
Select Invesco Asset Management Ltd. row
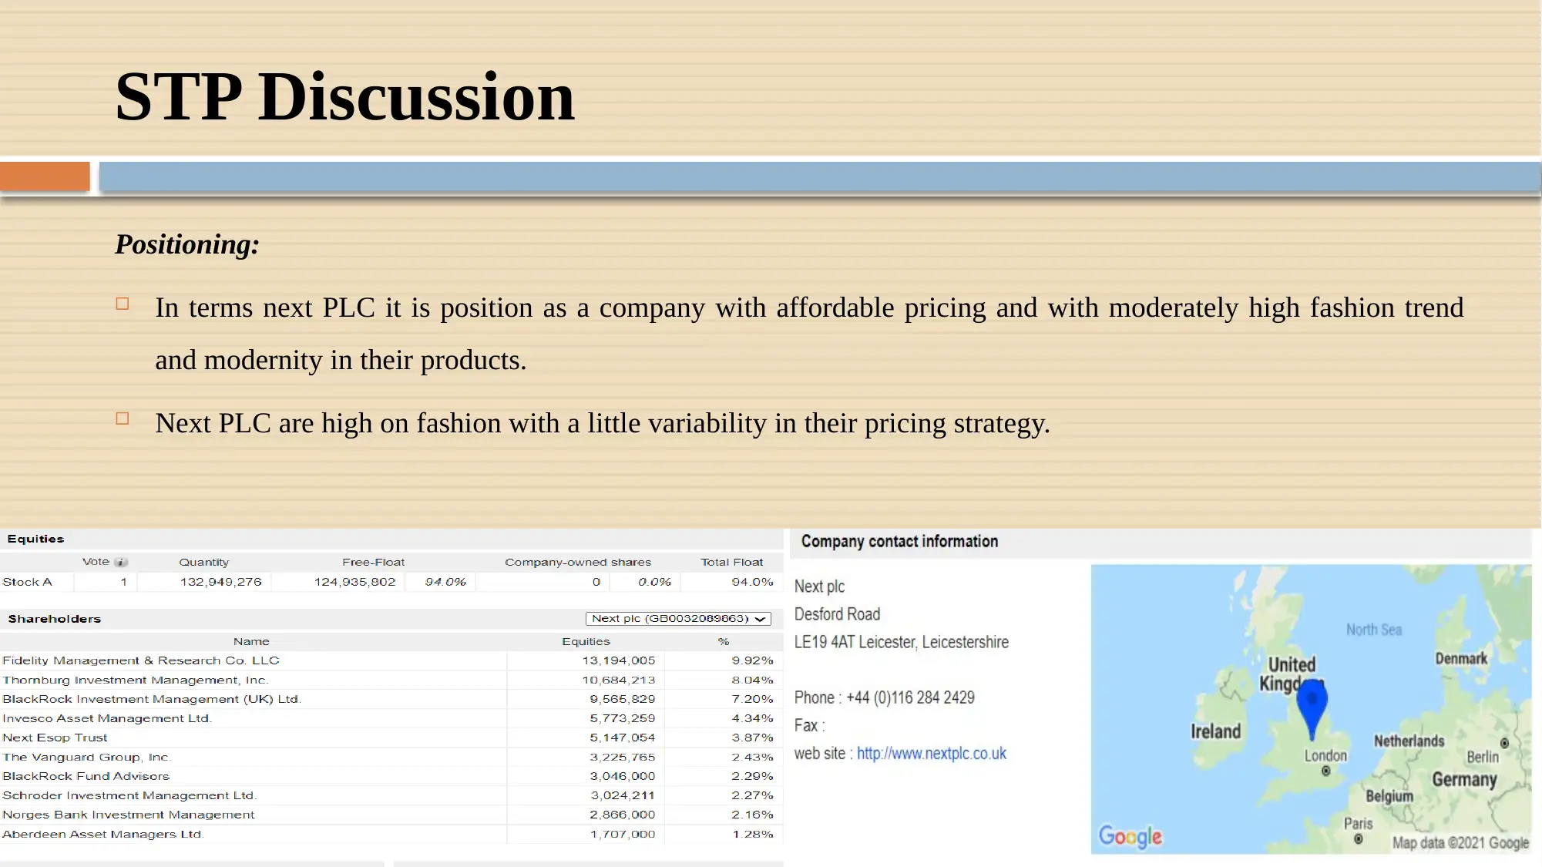[x=391, y=718]
